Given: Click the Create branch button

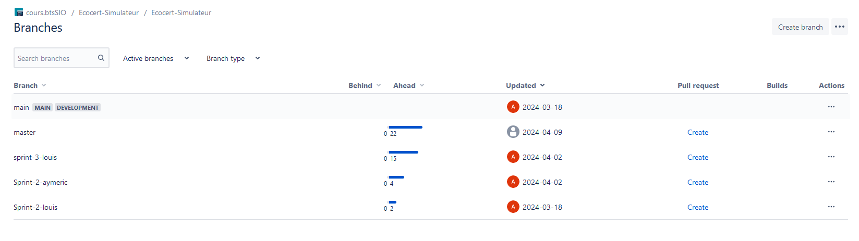Looking at the screenshot, I should tap(800, 27).
